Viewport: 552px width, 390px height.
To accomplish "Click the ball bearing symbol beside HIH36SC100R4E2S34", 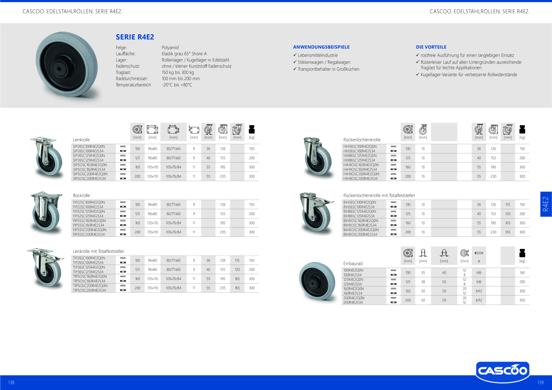I will coord(394,151).
